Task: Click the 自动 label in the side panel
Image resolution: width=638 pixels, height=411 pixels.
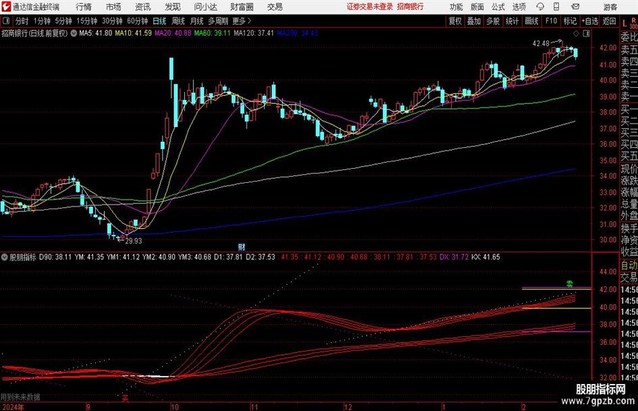Action: coord(629,265)
